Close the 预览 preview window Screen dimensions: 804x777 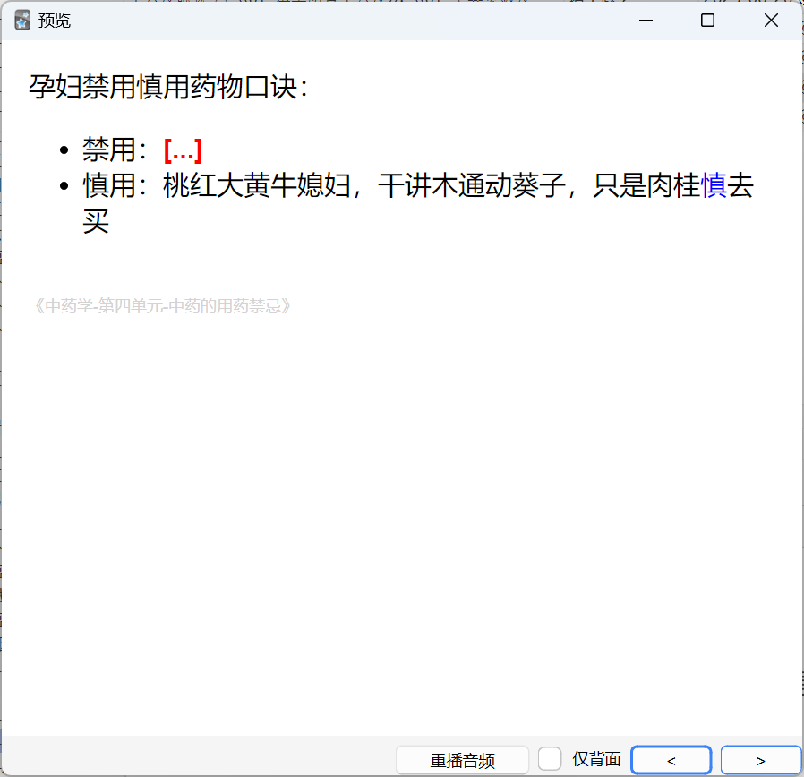[x=771, y=21]
